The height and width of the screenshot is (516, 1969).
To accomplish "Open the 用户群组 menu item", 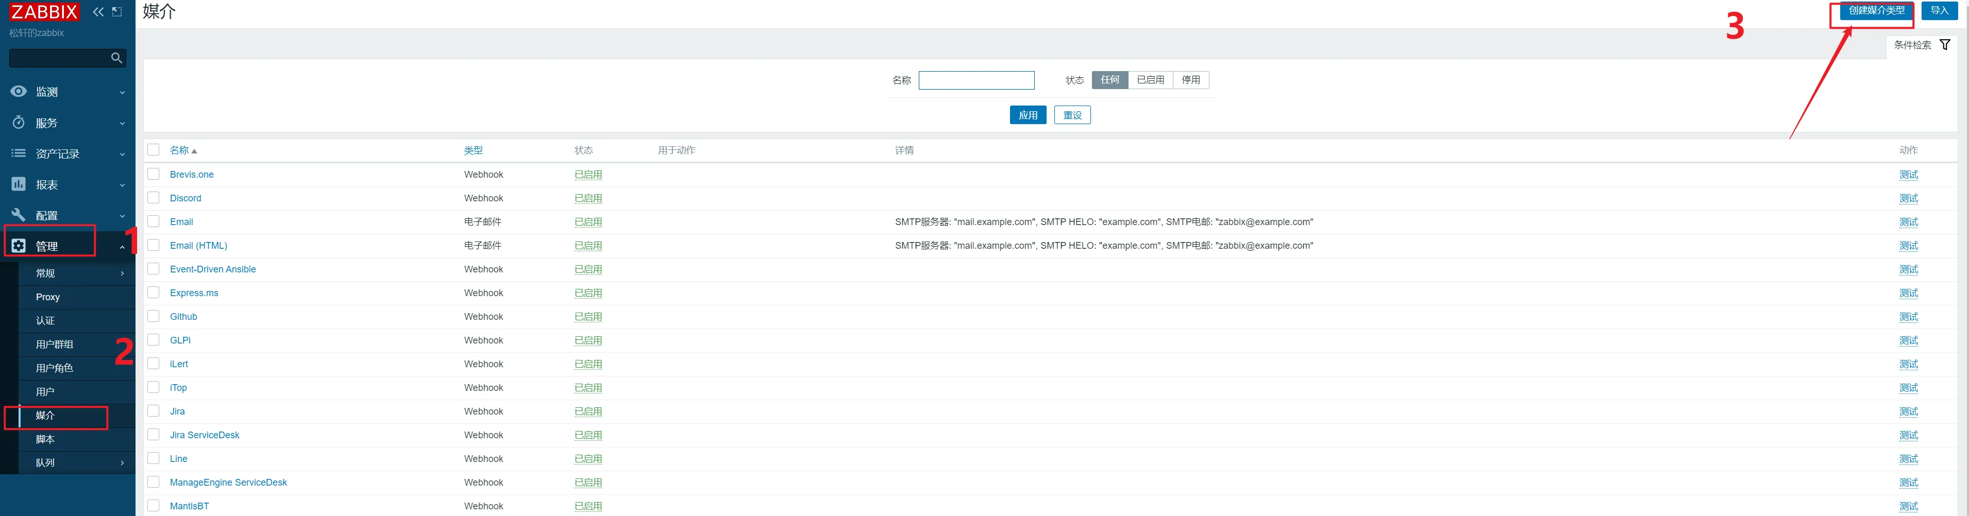I will (x=54, y=344).
